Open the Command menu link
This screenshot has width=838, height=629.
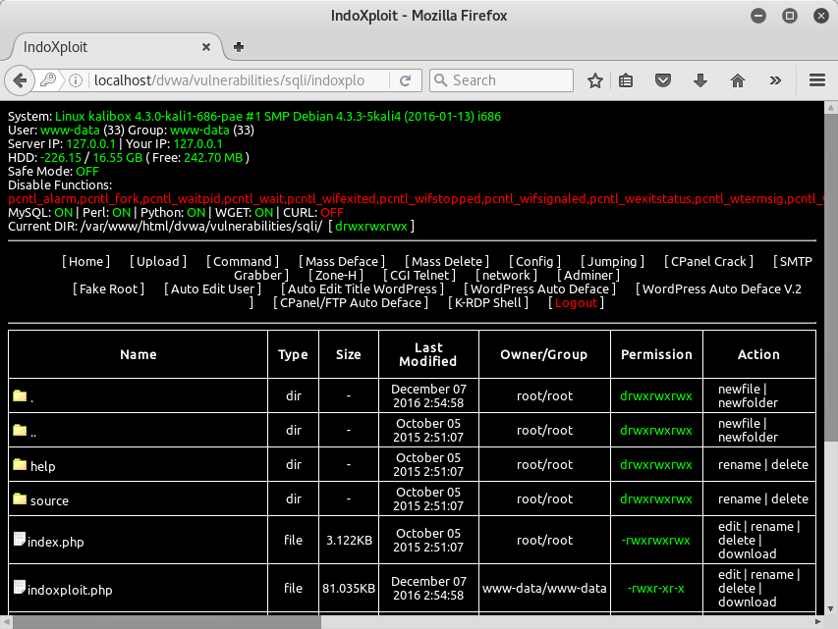point(243,262)
